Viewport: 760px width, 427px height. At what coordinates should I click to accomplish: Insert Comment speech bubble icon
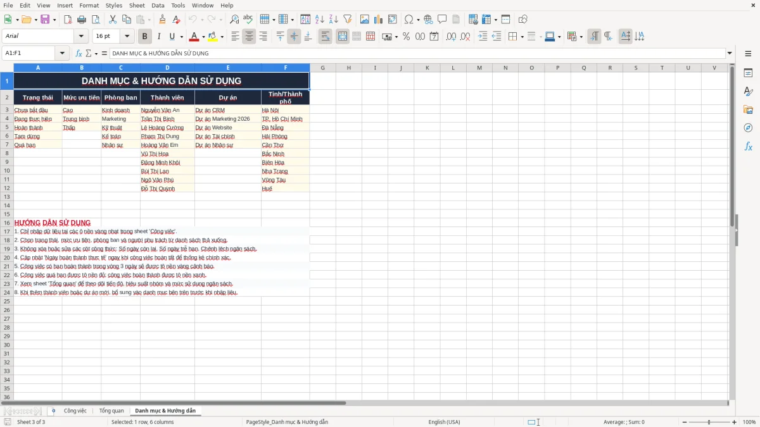pyautogui.click(x=442, y=20)
